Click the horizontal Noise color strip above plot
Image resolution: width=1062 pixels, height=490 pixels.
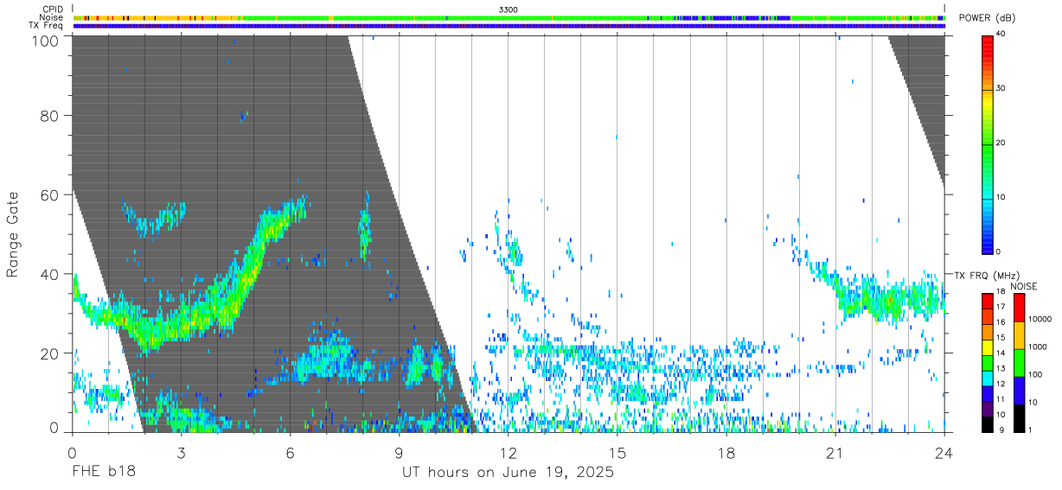(509, 17)
